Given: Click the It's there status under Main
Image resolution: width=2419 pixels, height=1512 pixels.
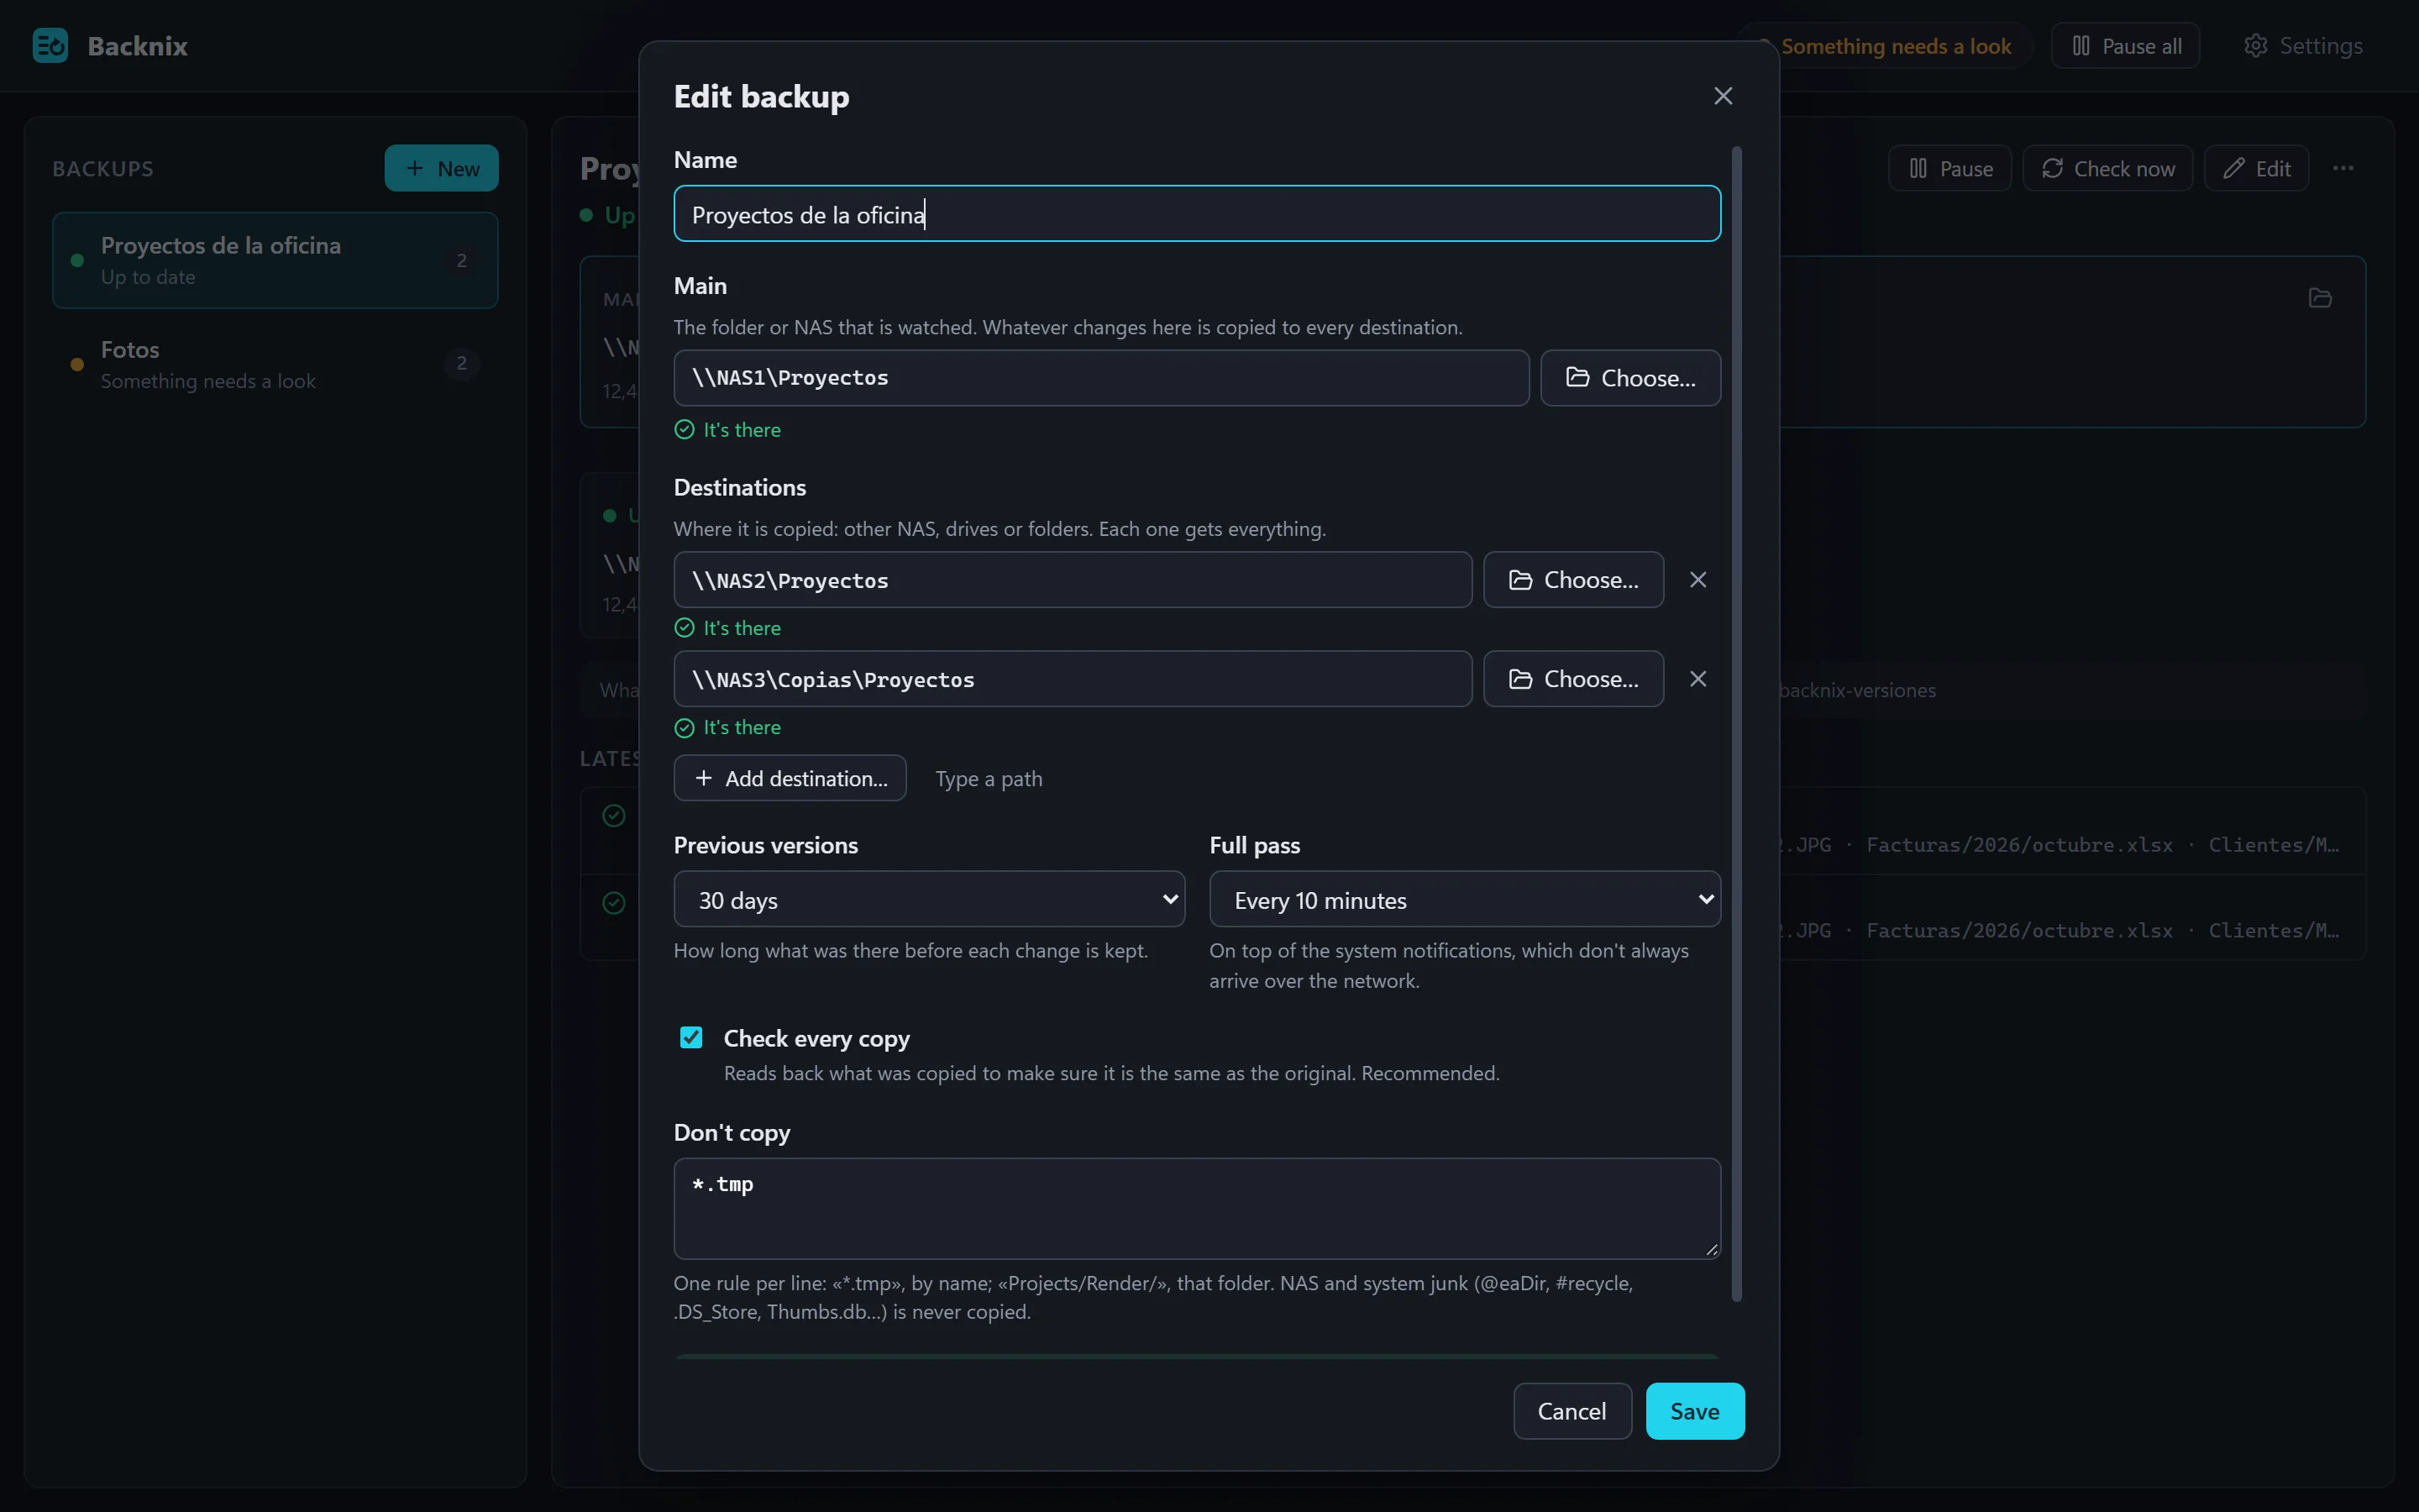Looking at the screenshot, I should coord(727,430).
